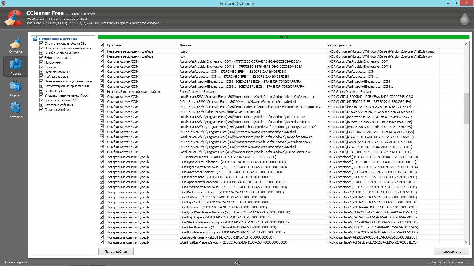Select the URLReqService.exe row

(x=281, y=127)
